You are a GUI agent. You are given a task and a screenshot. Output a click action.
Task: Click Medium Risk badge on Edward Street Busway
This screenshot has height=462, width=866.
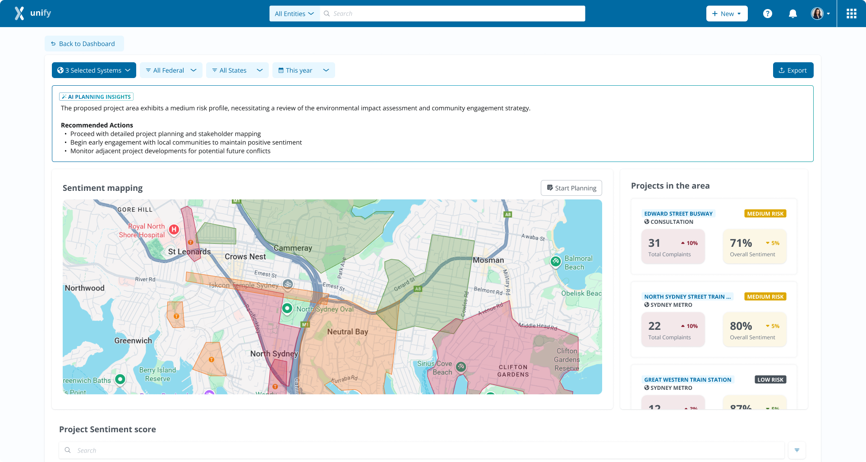(765, 214)
